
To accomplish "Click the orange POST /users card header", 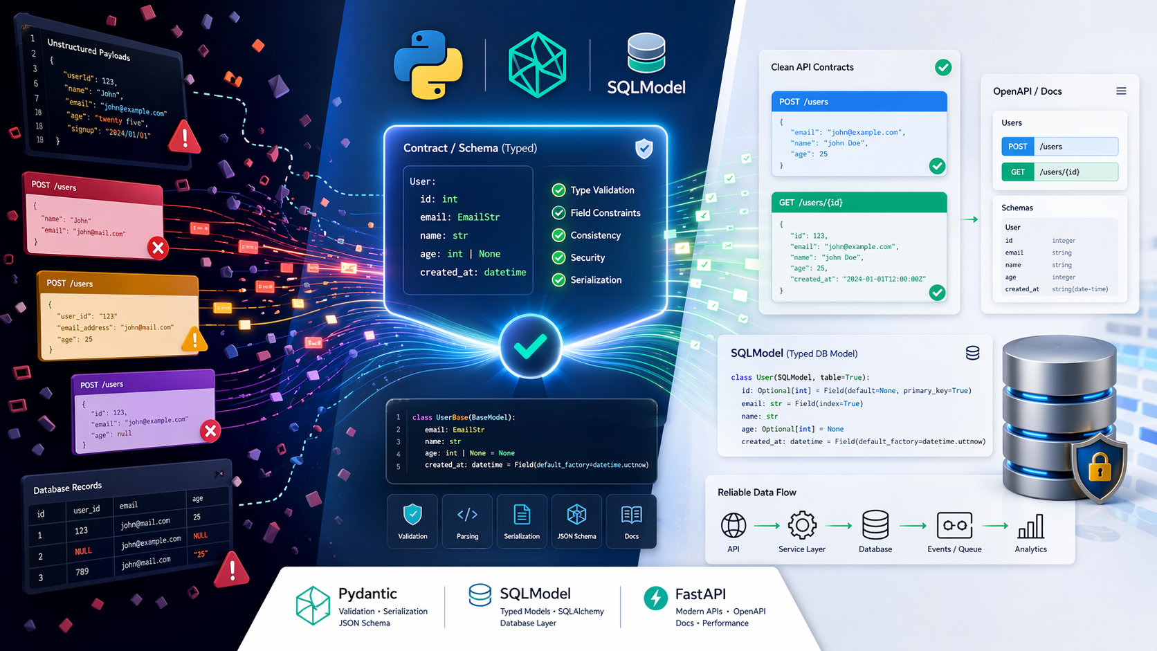I will (118, 283).
